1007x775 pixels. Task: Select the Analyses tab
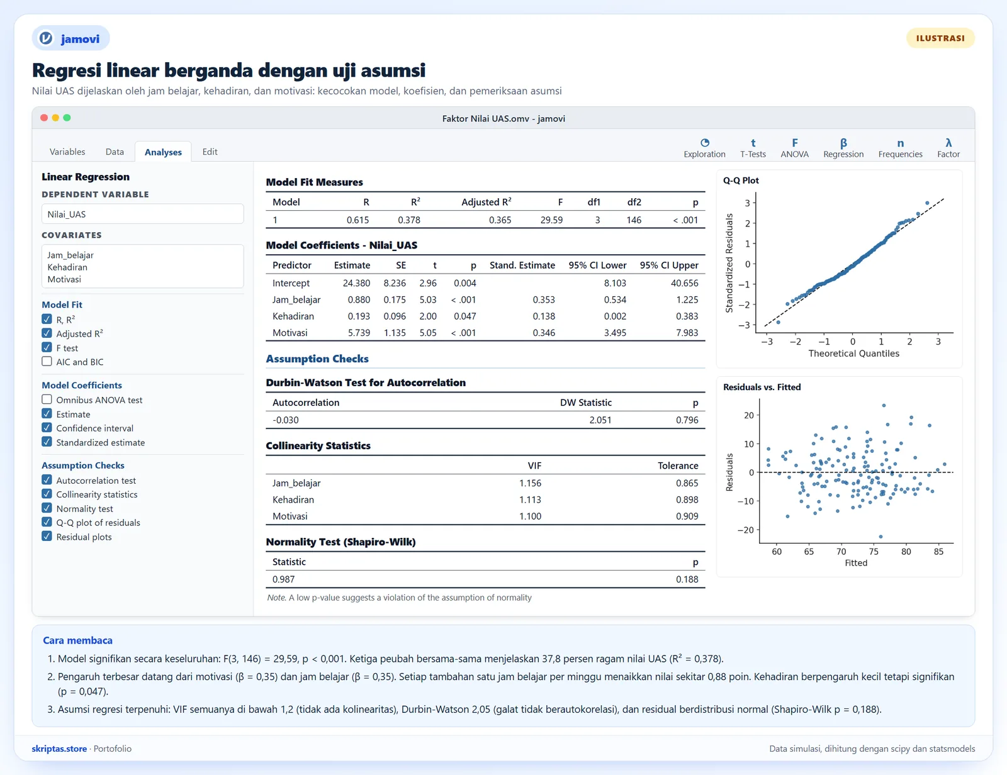(x=163, y=152)
